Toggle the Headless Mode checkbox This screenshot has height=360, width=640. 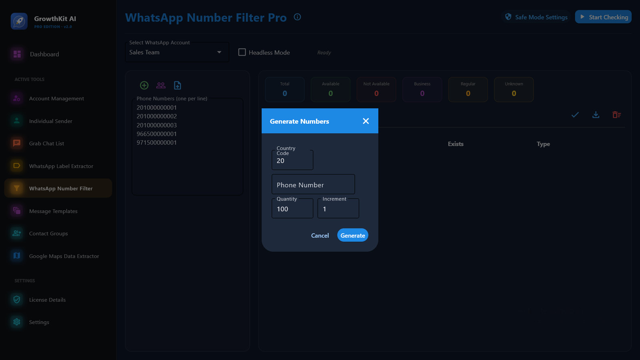point(242,52)
